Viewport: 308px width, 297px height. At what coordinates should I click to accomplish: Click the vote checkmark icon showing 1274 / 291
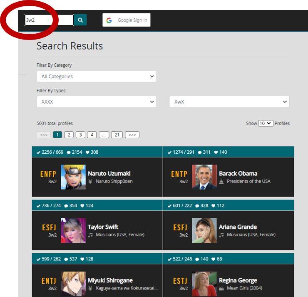click(x=169, y=152)
